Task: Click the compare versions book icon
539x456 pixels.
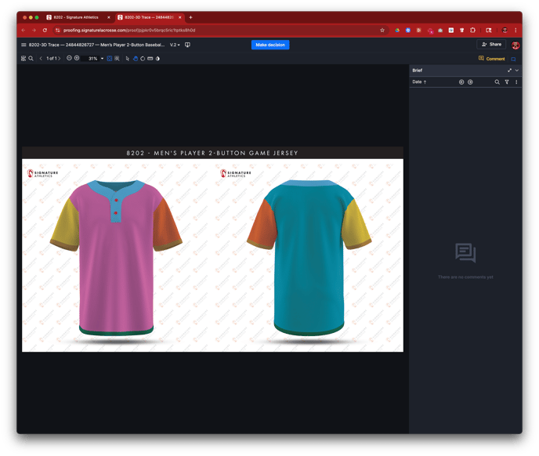Action: 187,45
